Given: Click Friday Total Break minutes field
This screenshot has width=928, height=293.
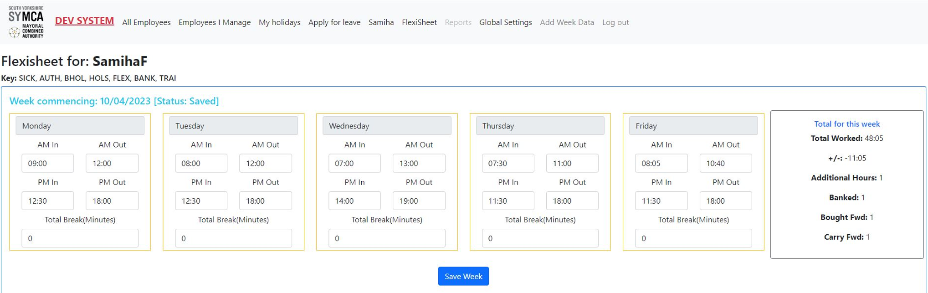Looking at the screenshot, I should [x=693, y=238].
